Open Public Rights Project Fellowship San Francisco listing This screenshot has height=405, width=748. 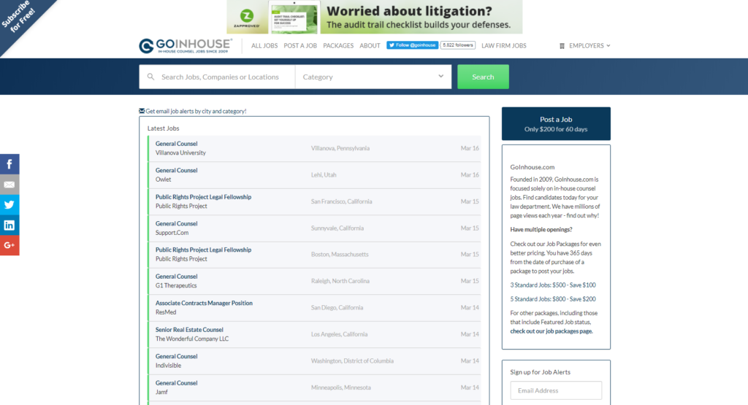tap(314, 201)
